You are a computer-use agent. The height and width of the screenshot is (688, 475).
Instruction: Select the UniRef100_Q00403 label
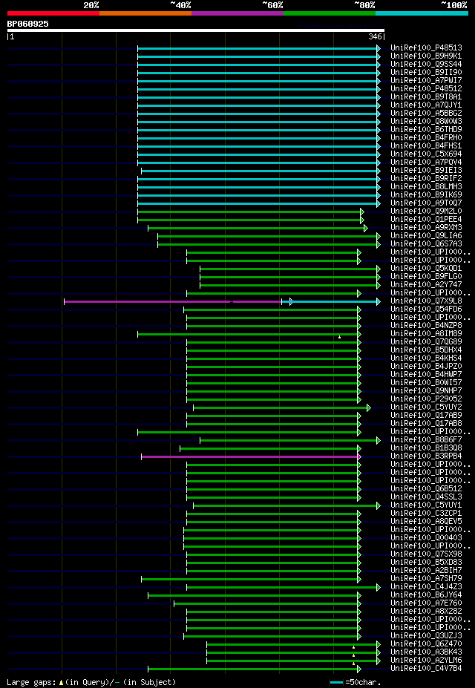[426, 538]
